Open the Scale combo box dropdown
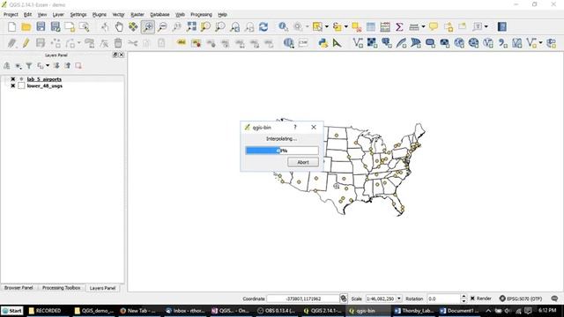The image size is (564, 317). 399,299
